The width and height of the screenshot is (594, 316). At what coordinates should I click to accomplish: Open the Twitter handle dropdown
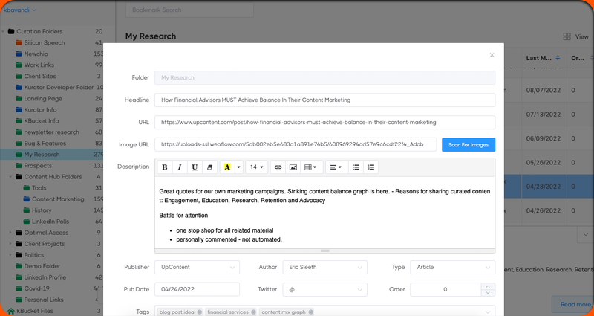(324, 289)
